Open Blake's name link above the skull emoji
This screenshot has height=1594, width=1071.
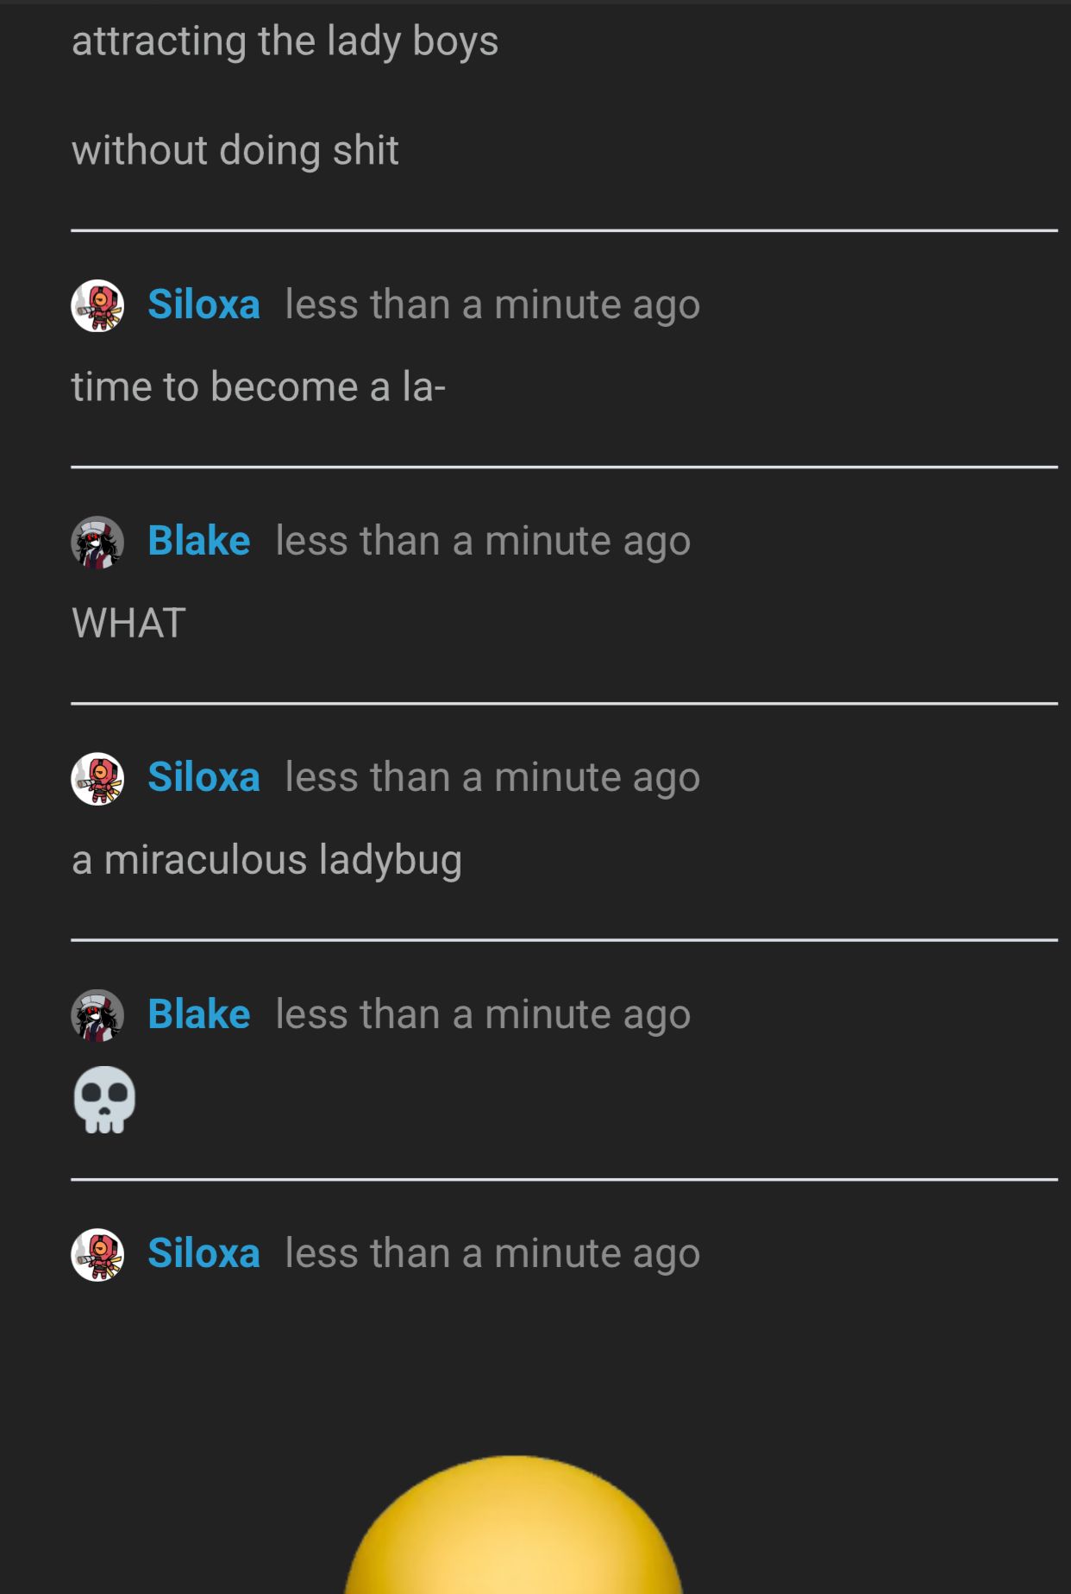(x=199, y=1014)
